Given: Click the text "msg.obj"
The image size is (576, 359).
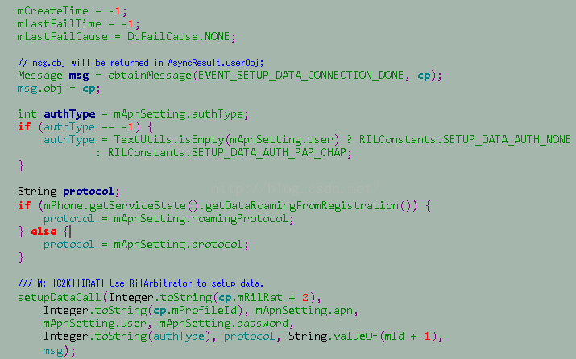Looking at the screenshot, I should [39, 89].
